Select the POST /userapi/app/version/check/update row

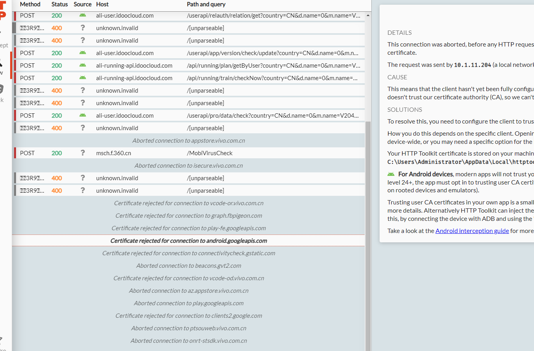coord(188,53)
